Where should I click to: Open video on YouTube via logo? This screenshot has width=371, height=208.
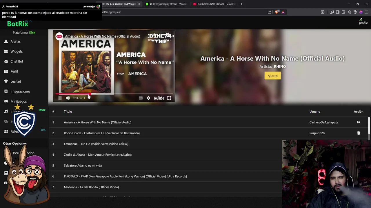pyautogui.click(x=159, y=98)
